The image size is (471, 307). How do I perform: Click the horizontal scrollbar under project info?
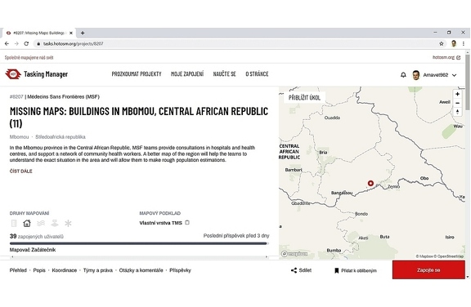coord(139,257)
